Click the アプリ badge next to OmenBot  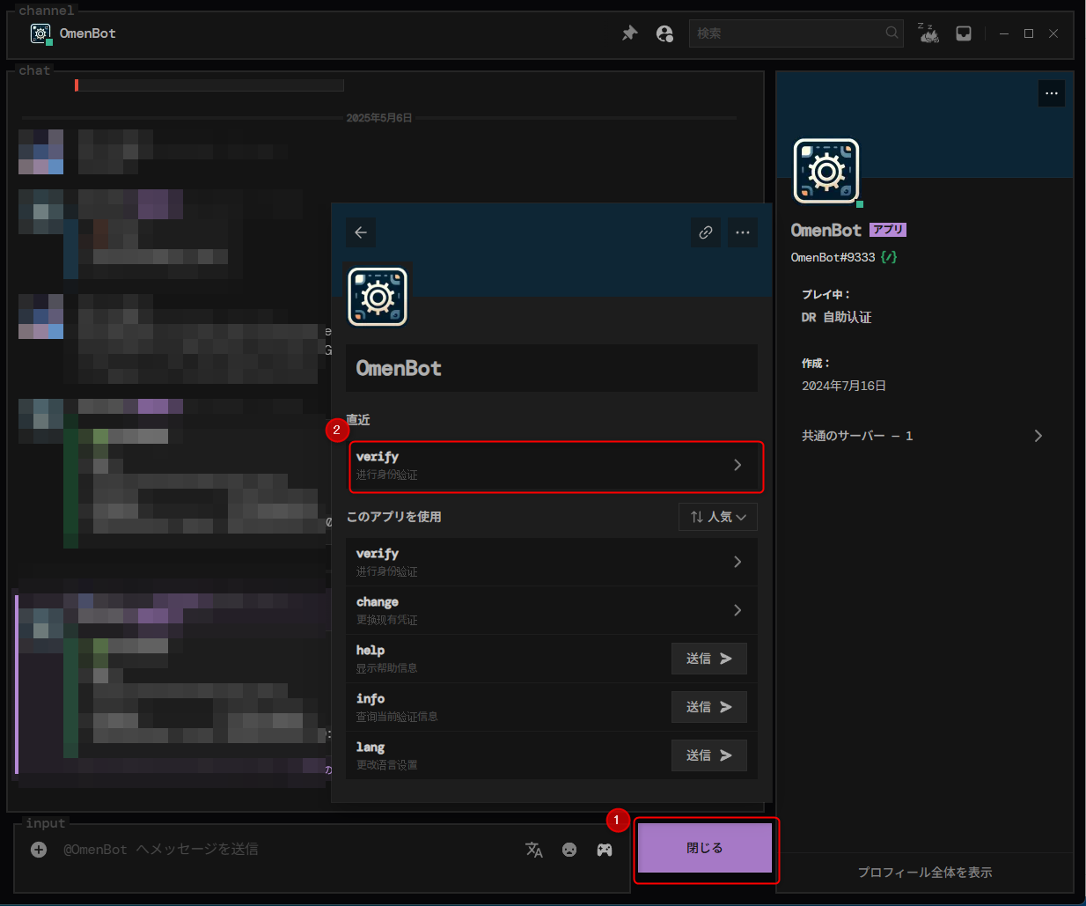pos(888,230)
